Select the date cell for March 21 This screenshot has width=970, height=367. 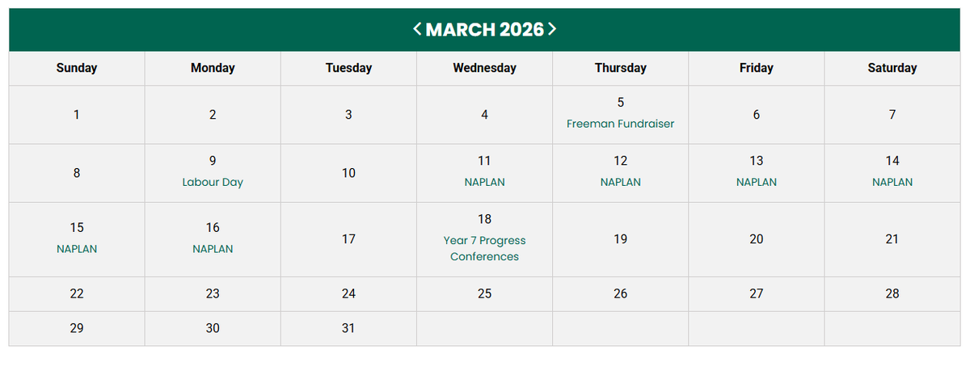[892, 239]
